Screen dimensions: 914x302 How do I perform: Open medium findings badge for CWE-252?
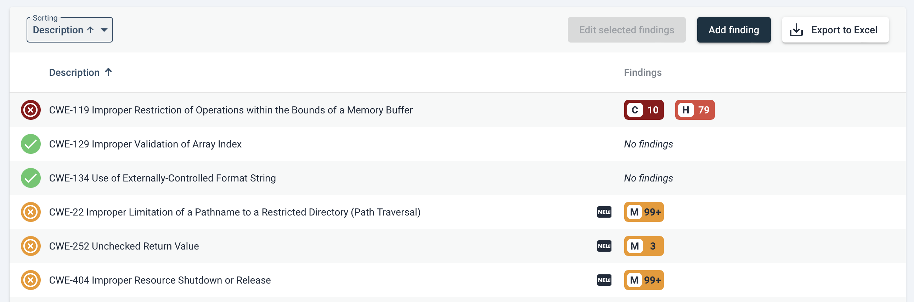pos(644,246)
